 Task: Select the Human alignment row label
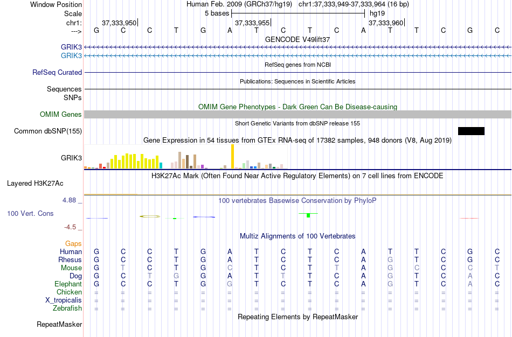pos(71,251)
